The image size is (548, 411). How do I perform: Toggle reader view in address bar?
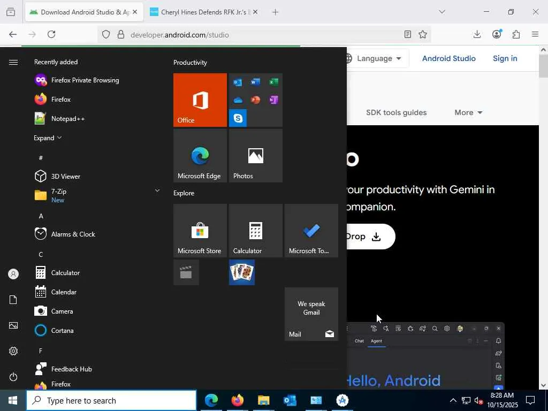click(407, 34)
